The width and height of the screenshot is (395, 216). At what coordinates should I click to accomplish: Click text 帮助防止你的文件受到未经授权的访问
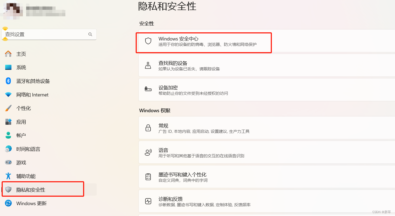193,93
